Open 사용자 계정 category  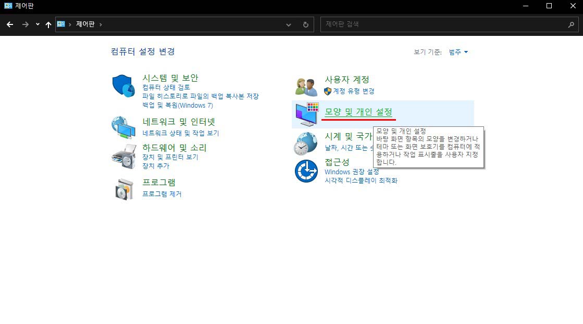coord(347,80)
